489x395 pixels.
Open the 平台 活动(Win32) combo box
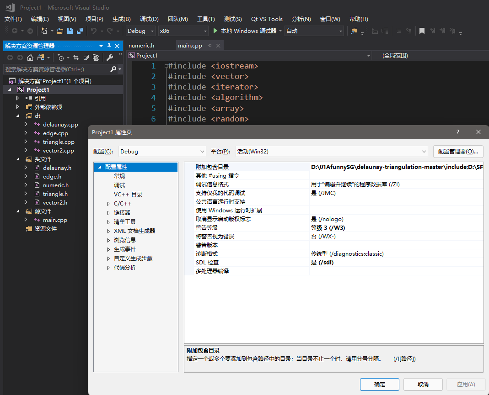[x=332, y=151]
